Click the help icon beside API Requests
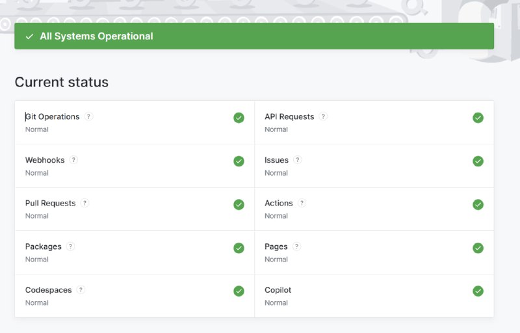The width and height of the screenshot is (520, 333). 323,116
